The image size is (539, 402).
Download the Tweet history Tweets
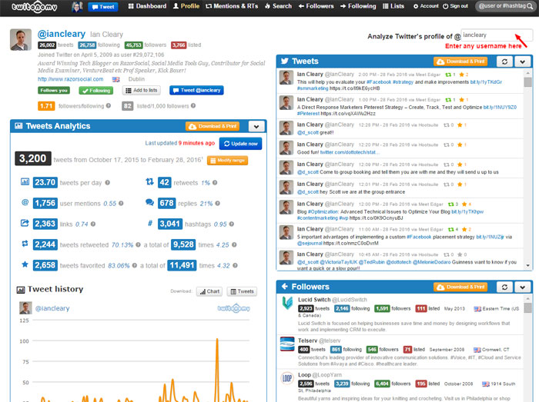(242, 291)
